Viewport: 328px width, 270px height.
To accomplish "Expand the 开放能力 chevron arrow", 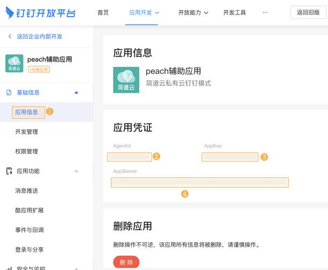I will (206, 13).
